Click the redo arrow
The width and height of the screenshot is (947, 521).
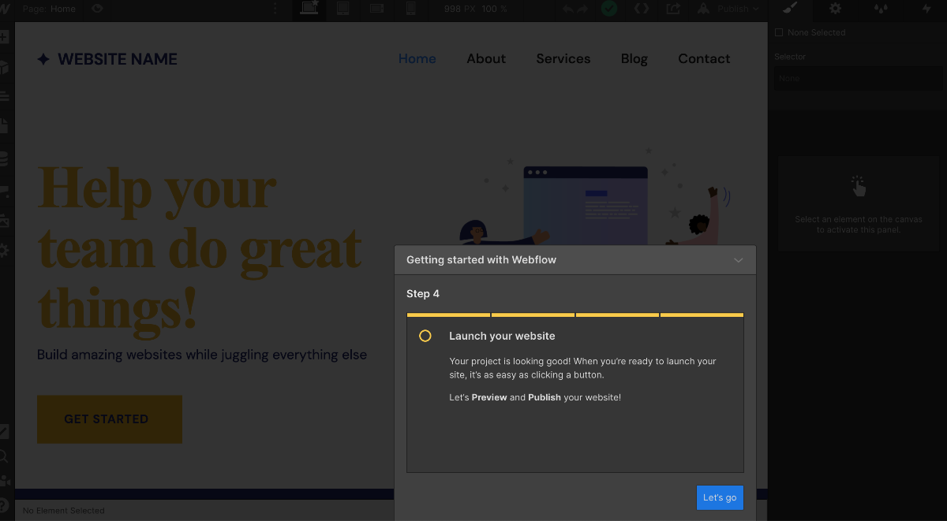(582, 9)
